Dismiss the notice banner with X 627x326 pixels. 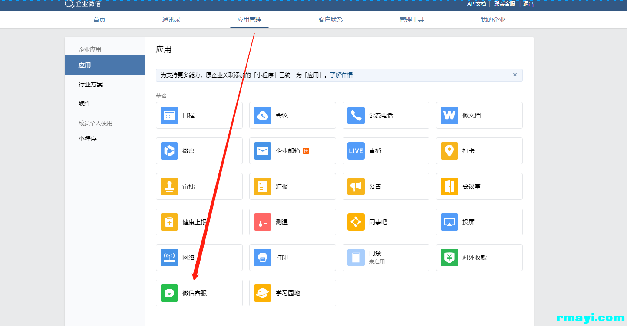click(x=515, y=75)
